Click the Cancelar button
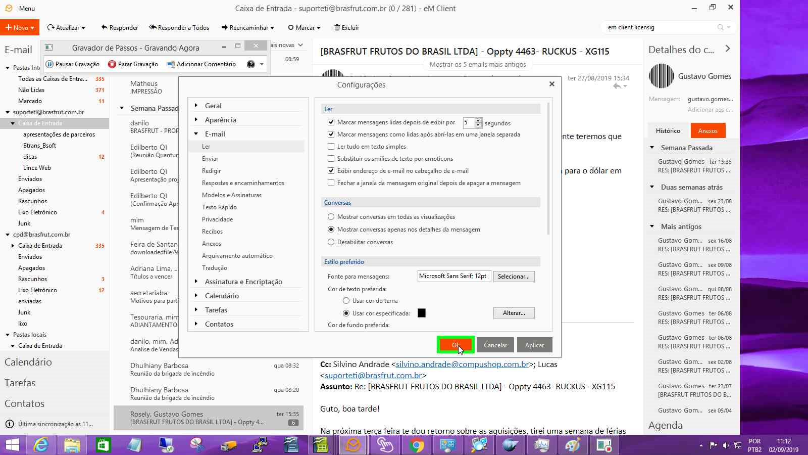 [x=495, y=345]
